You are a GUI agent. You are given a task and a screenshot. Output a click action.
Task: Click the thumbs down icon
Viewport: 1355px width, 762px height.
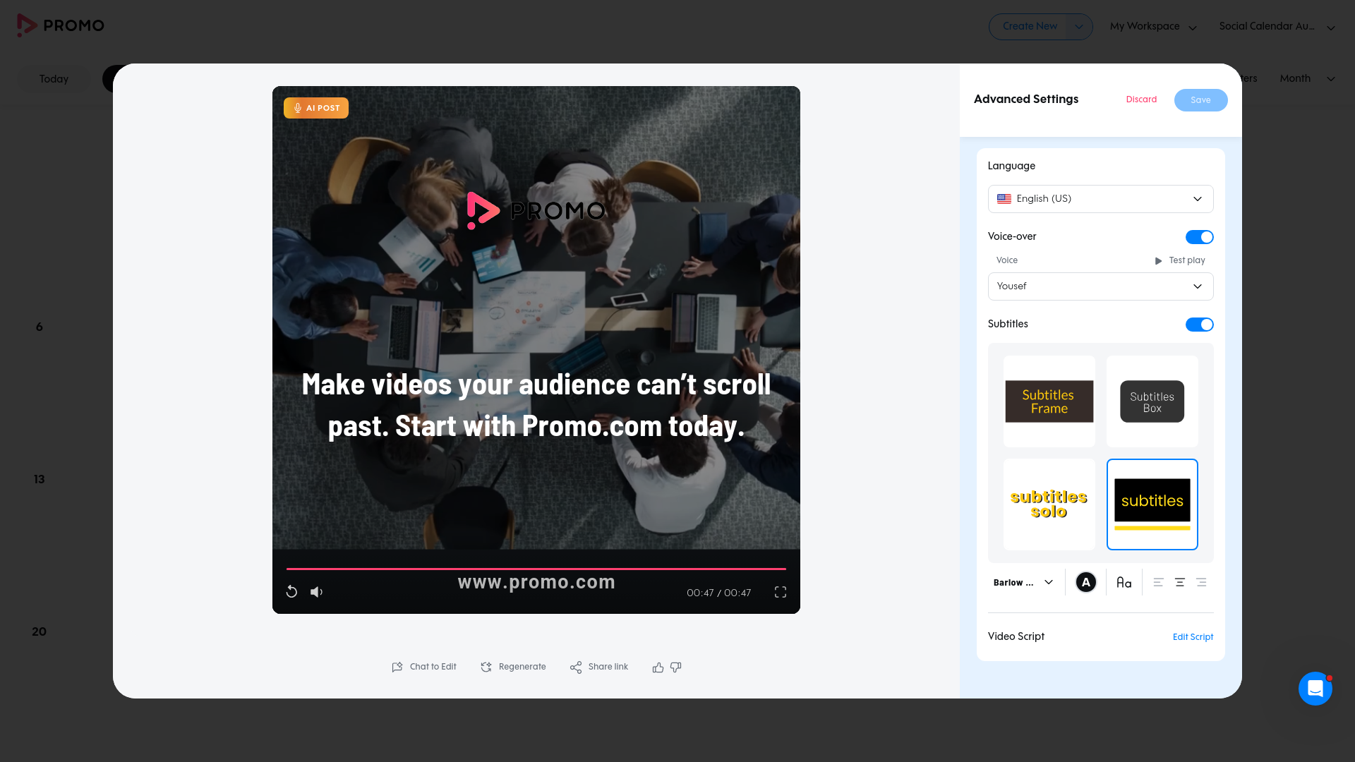tap(676, 667)
